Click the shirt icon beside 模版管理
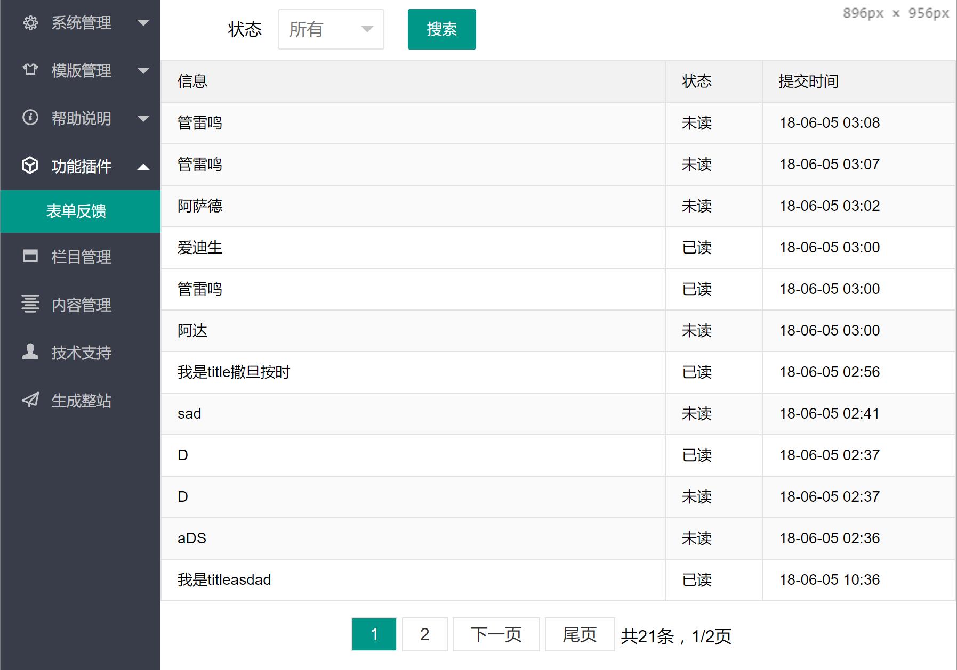Viewport: 957px width, 670px height. (30, 70)
